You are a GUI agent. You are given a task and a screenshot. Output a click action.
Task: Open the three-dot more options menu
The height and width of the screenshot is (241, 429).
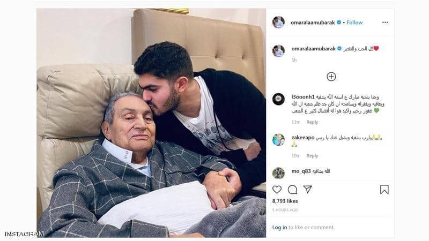click(x=385, y=22)
